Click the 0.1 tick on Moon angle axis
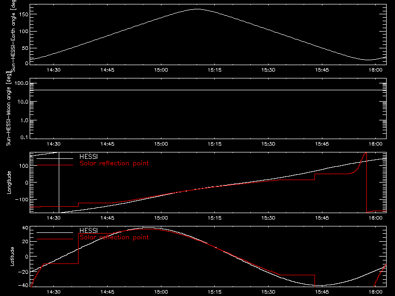Viewport: 395px width, 296px height. 24,138
